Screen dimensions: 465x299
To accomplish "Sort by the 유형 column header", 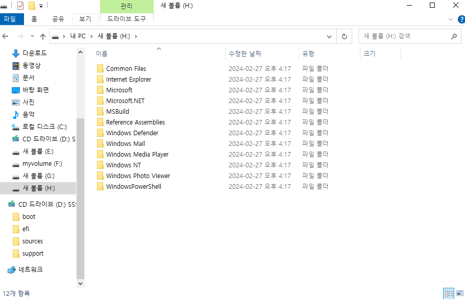I will tap(308, 54).
